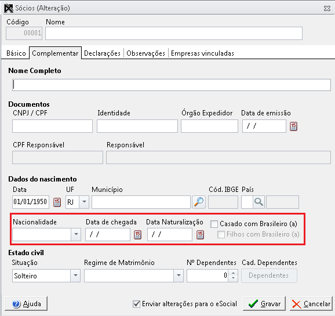The image size is (335, 316).
Task: Click the Nome Completo input field
Action: (172, 85)
